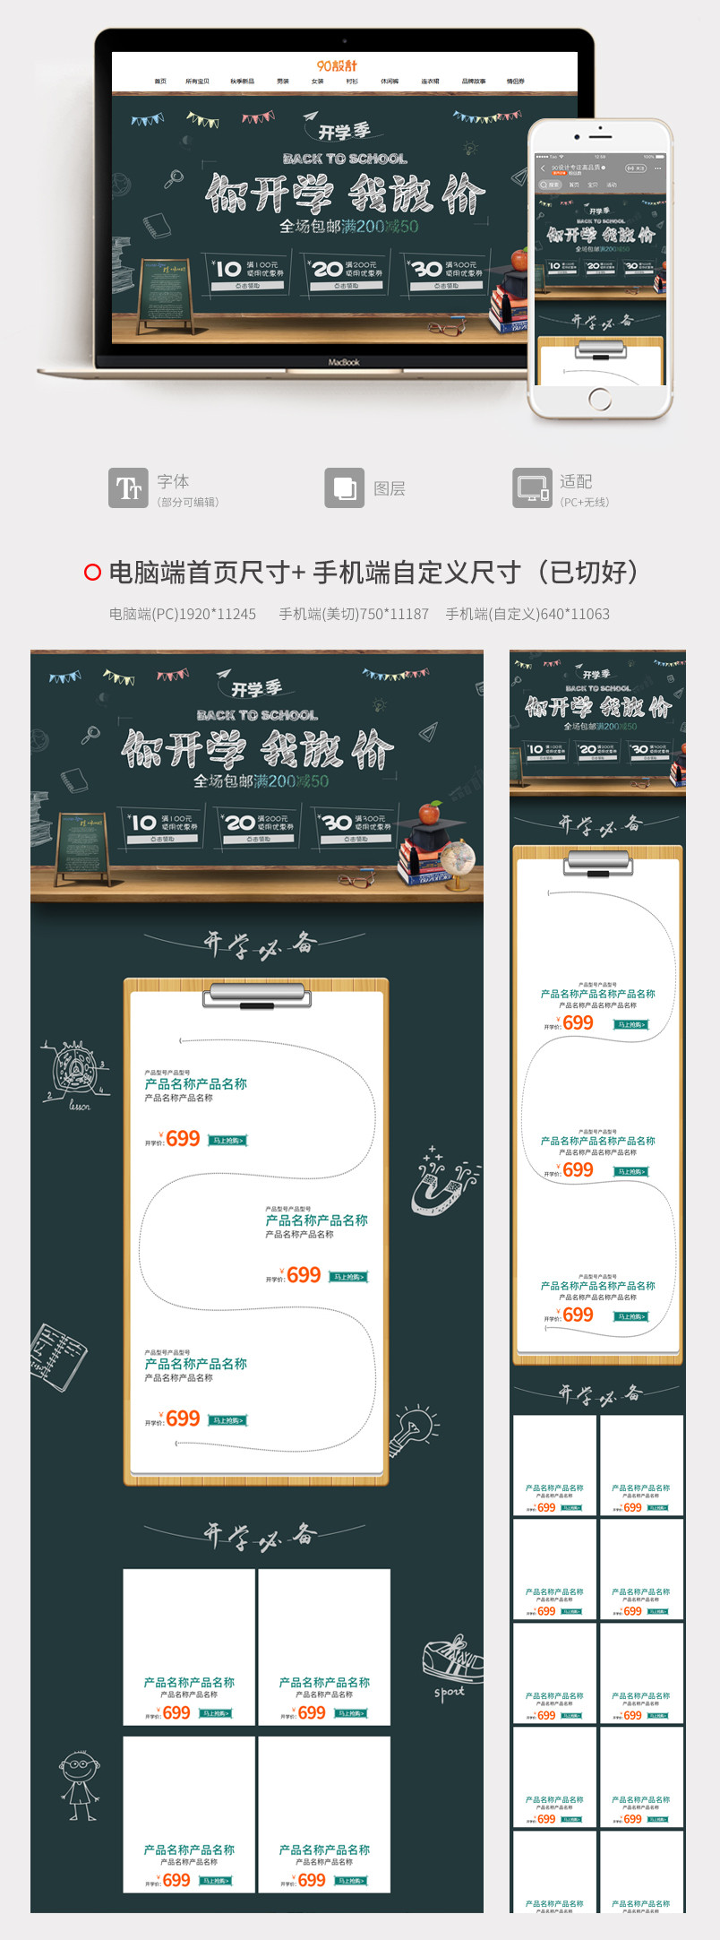Click the 电脑端(PC)1920*11245 size label

click(x=183, y=614)
